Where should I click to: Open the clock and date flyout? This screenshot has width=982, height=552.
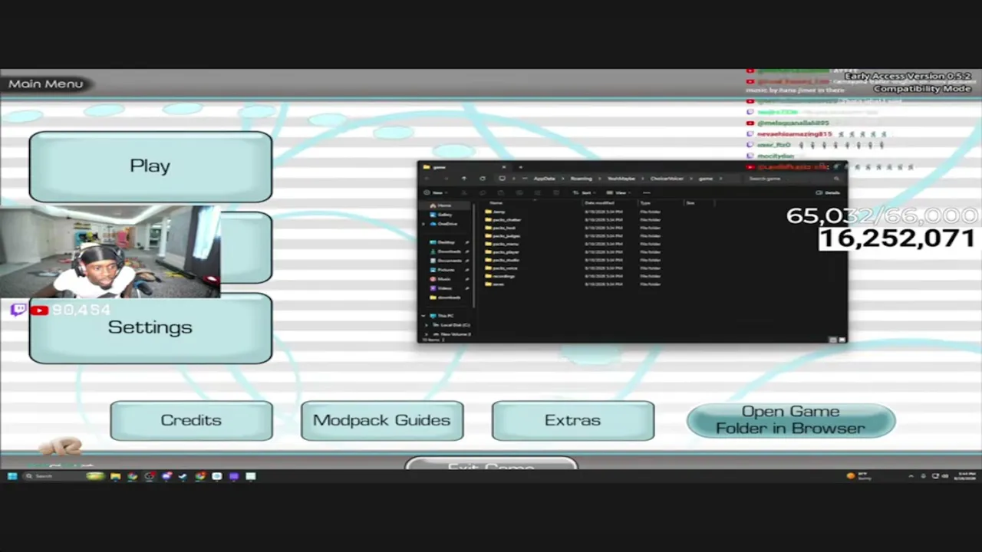pos(966,476)
